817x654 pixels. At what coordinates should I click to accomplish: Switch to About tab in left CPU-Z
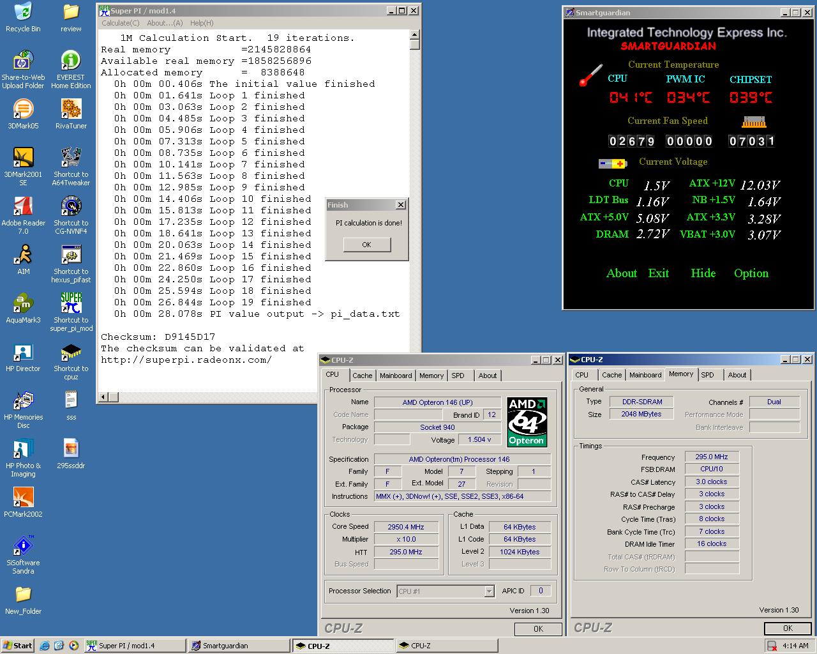pyautogui.click(x=488, y=376)
